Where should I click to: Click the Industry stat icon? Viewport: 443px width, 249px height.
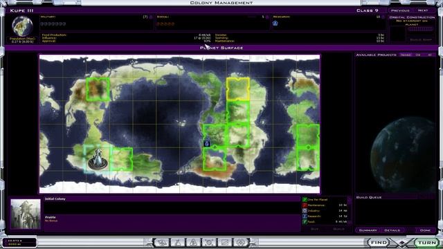[x=305, y=210]
